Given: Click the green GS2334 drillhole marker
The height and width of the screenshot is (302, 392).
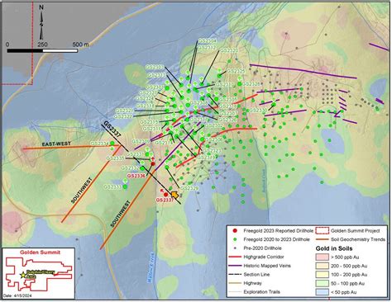Looking at the screenshot, I should 112,144.
